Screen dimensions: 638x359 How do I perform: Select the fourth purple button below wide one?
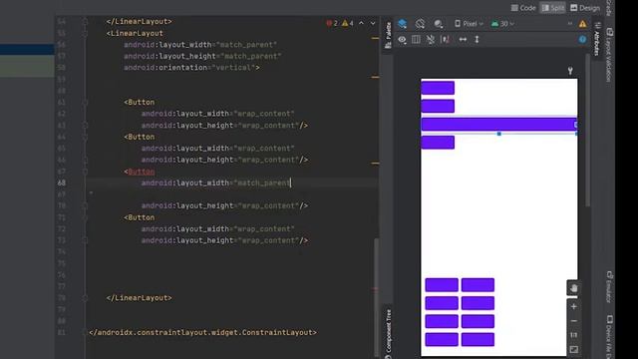coord(438,143)
